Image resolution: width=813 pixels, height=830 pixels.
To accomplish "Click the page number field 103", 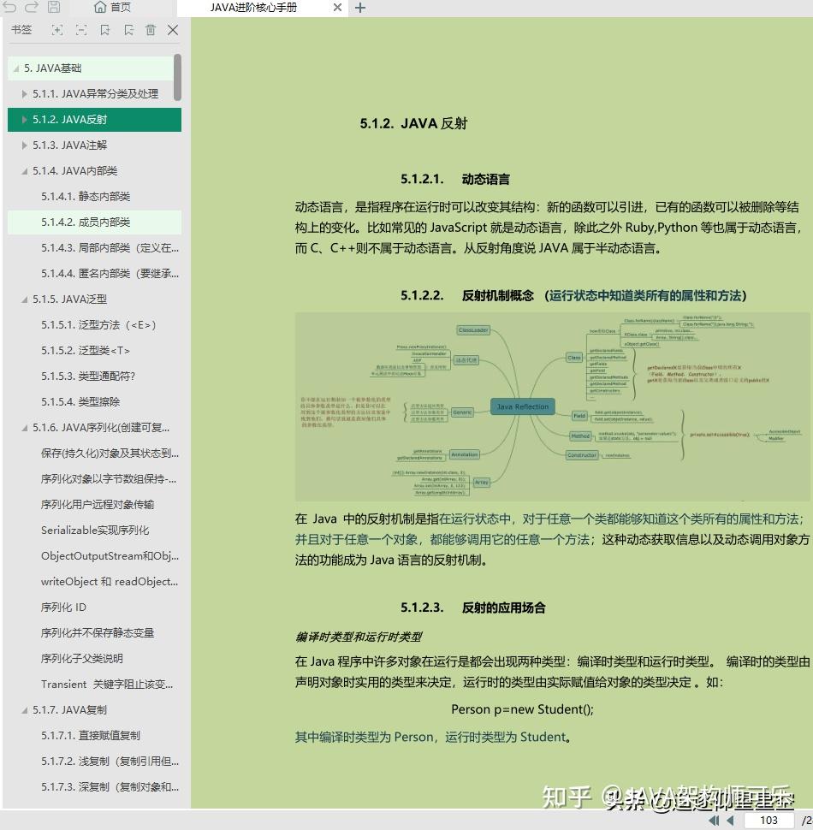I will coord(769,821).
